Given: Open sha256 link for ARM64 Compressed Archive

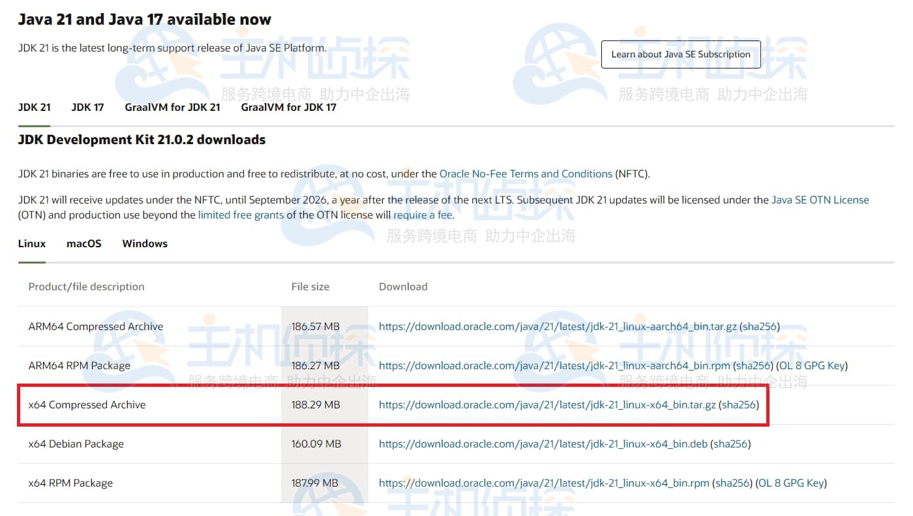Looking at the screenshot, I should click(x=759, y=326).
